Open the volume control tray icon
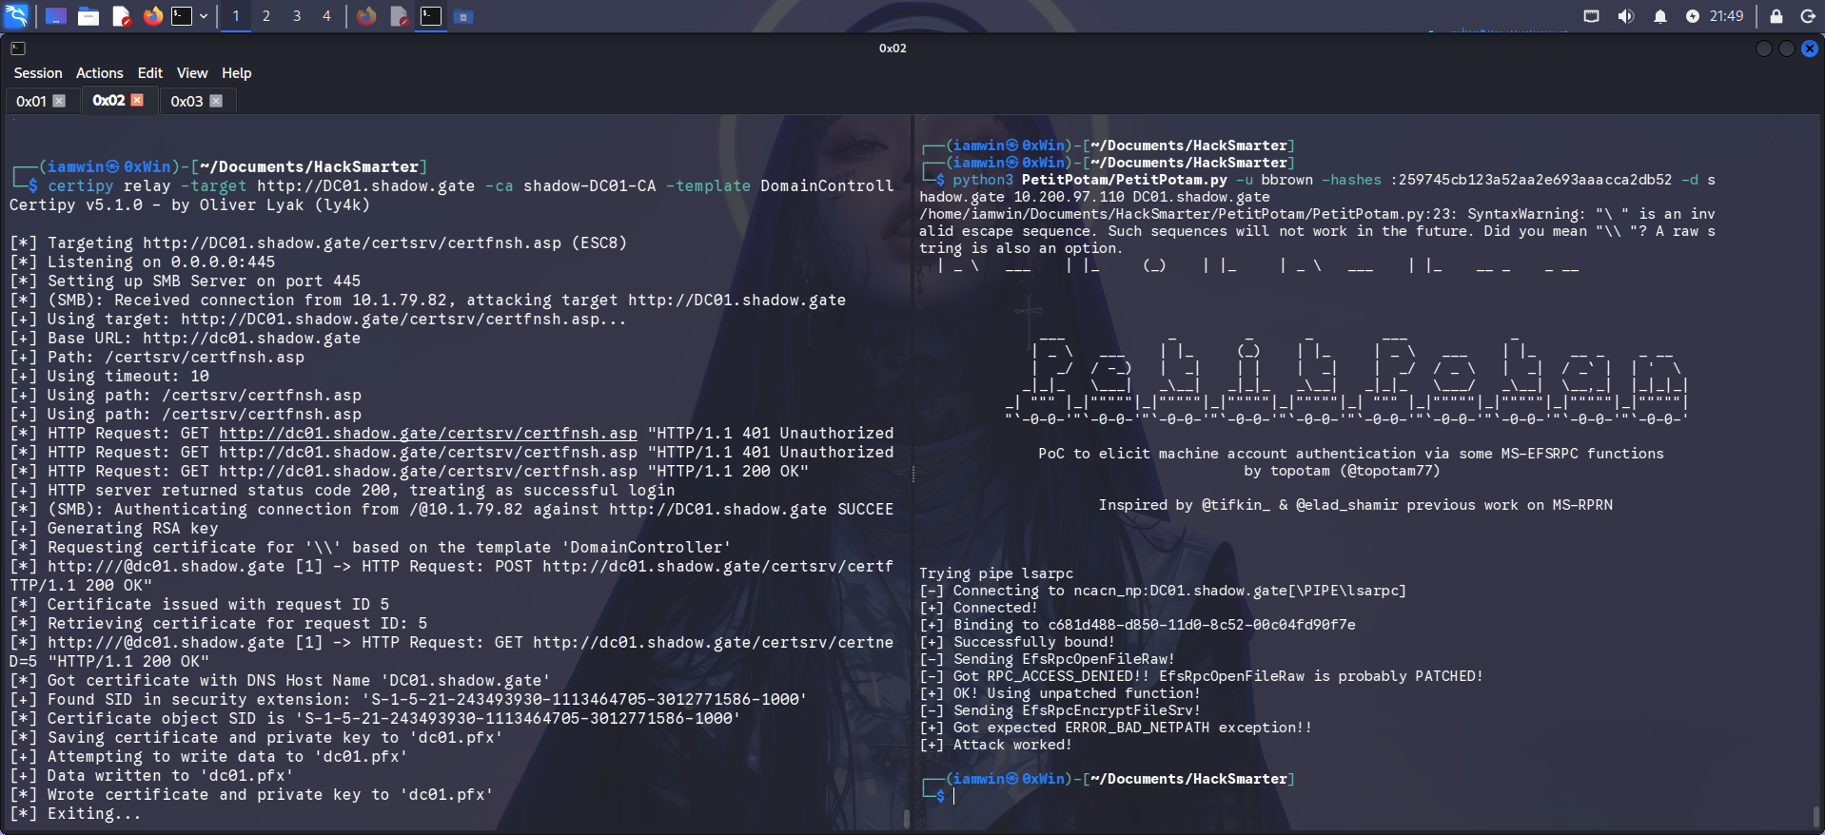The width and height of the screenshot is (1825, 835). click(1625, 16)
